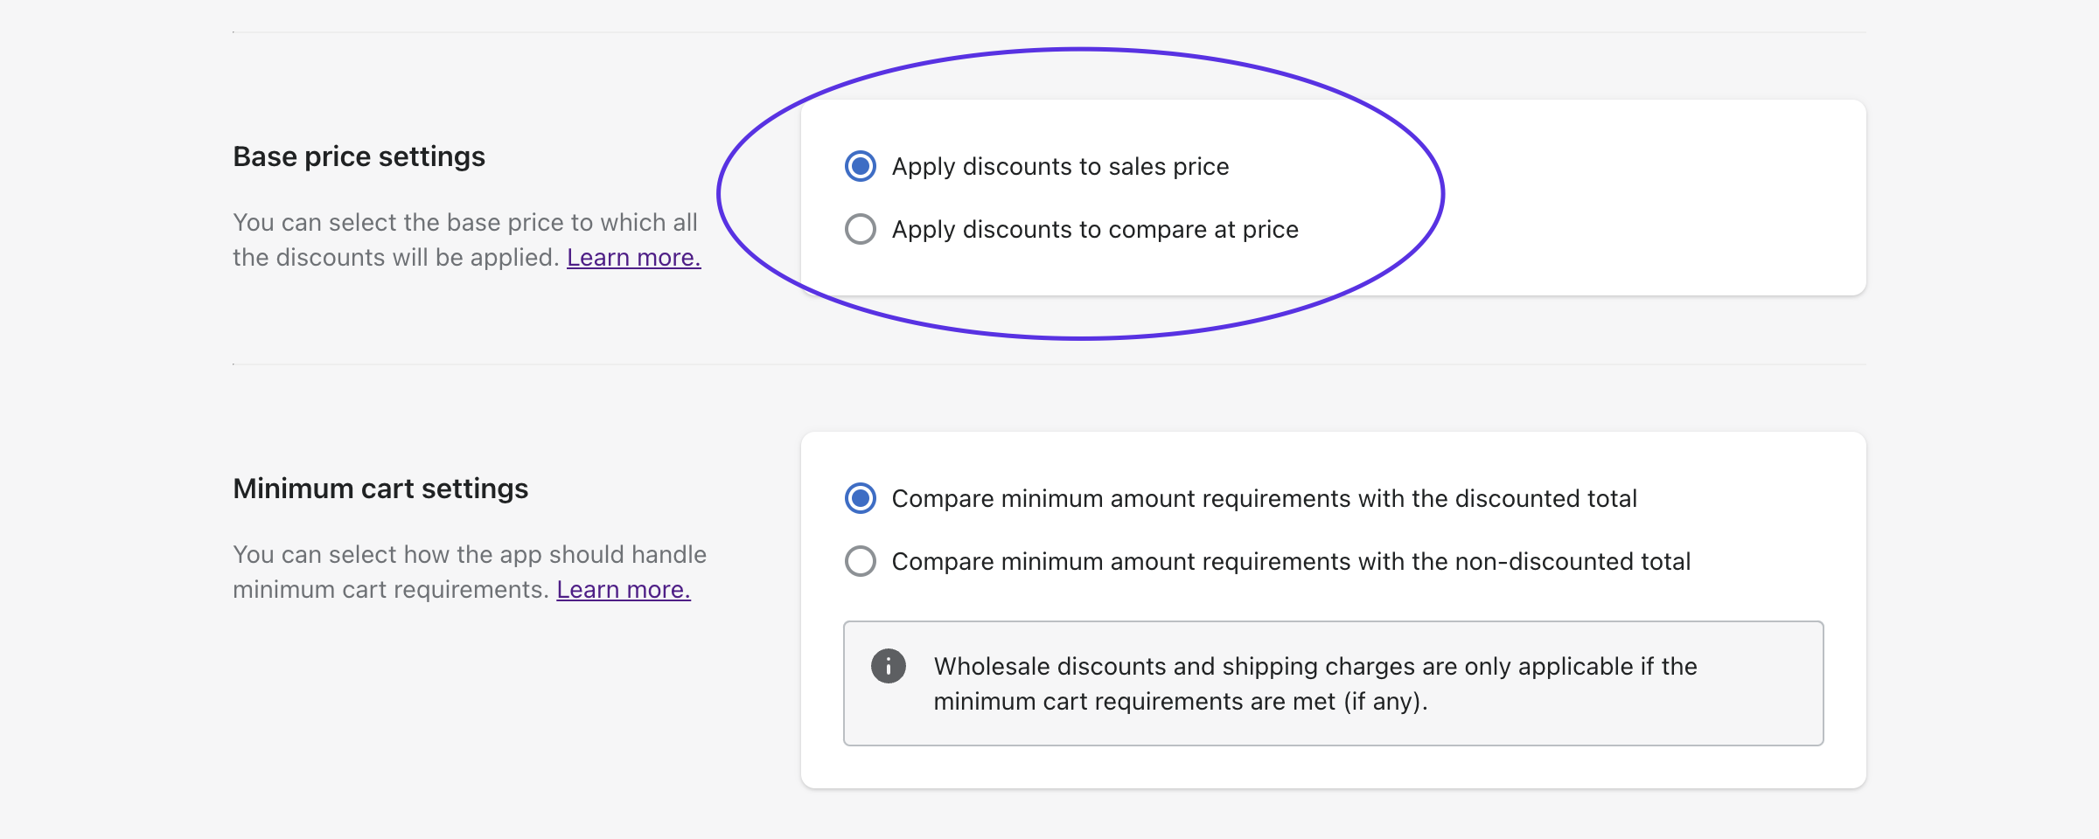Select the "Apply discounts to sales price" radio button
The width and height of the screenshot is (2099, 839).
point(861,166)
